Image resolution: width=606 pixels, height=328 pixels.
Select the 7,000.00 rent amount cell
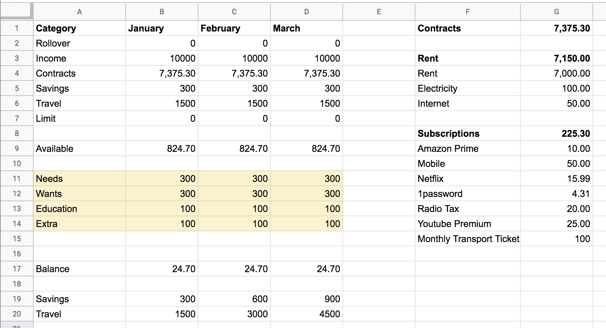pyautogui.click(x=557, y=73)
